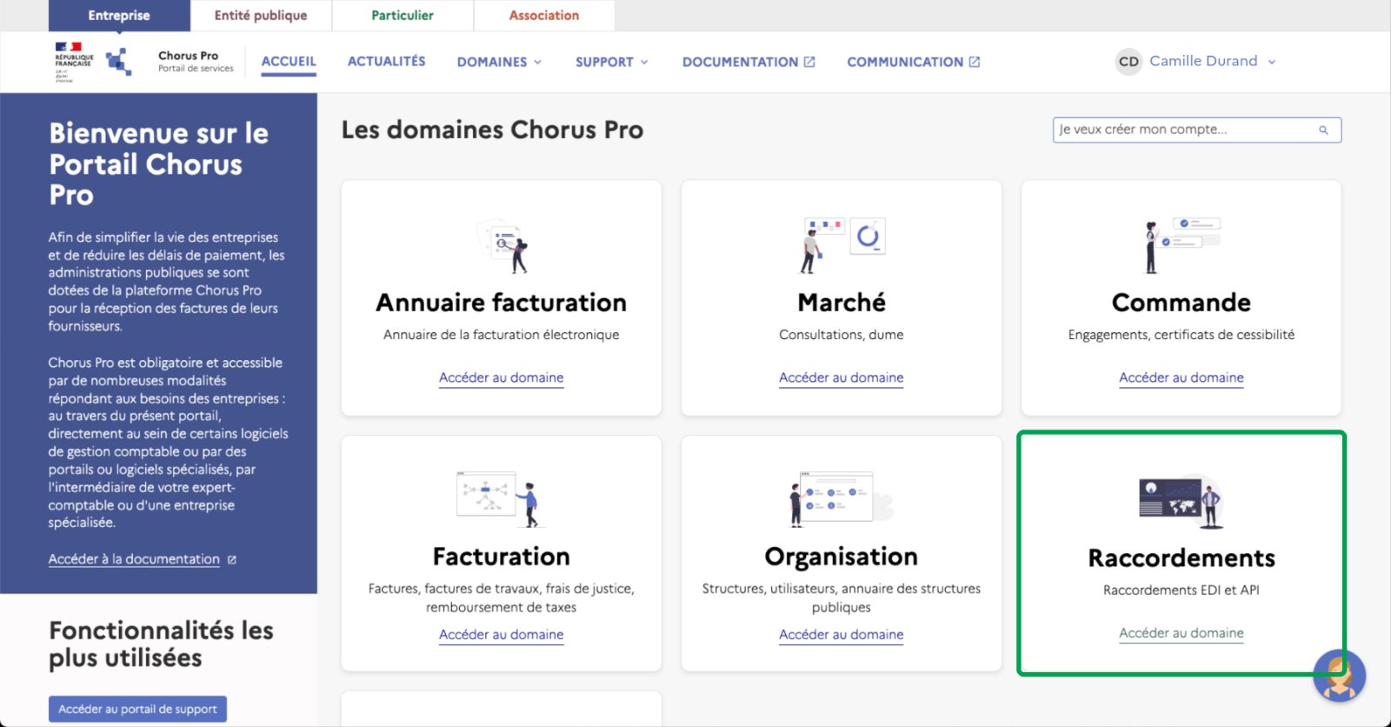Viewport: 1391px width, 727px height.
Task: Click the Facturation card title
Action: (x=502, y=557)
